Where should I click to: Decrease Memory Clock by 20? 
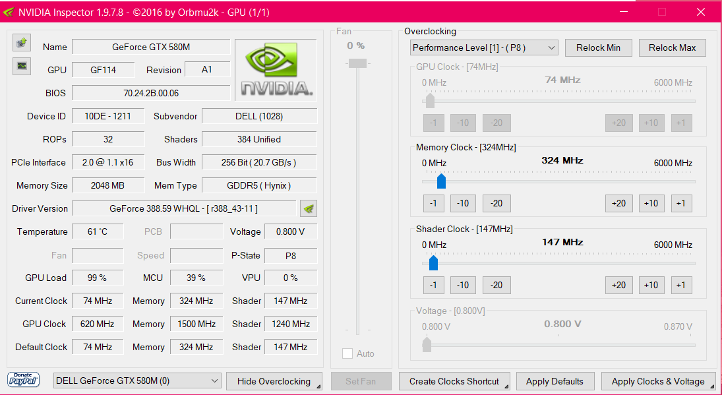(496, 203)
